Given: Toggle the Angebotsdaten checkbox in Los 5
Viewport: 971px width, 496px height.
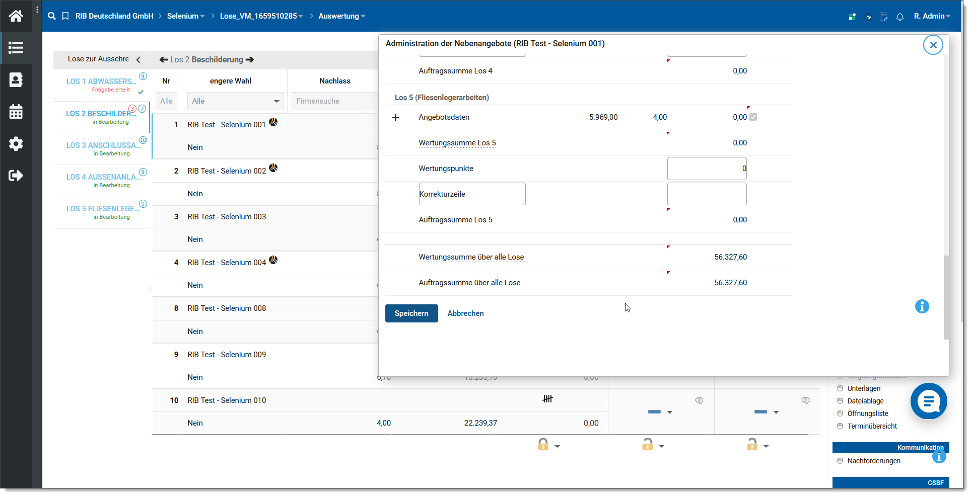Looking at the screenshot, I should click(x=753, y=117).
